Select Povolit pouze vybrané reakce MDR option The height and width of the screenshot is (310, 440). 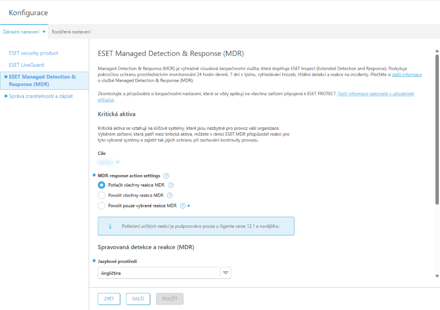(101, 205)
